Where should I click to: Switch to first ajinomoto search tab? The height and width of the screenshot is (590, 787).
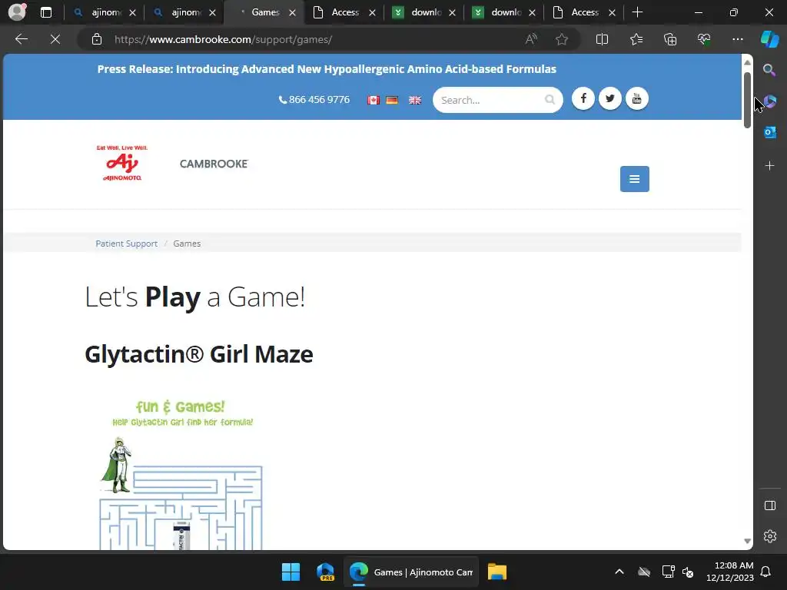[105, 12]
